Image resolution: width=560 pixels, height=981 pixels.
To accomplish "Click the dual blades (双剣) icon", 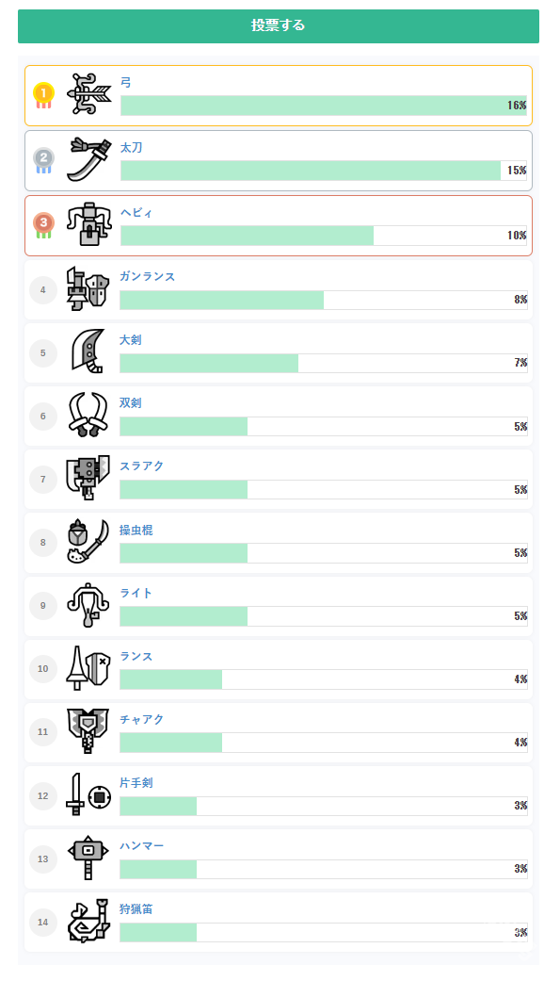I will (x=88, y=416).
